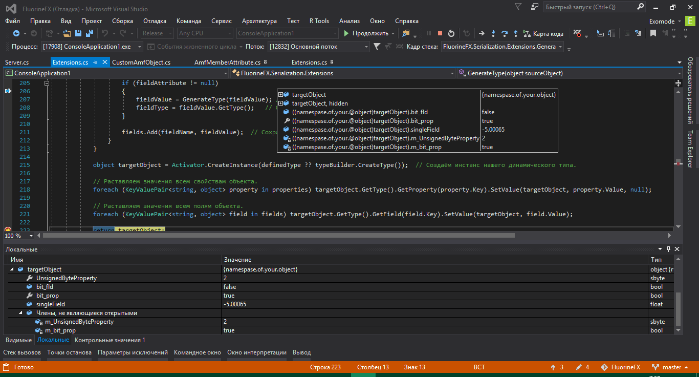
Task: Pin the Extensions.cs tab with pin toggle
Action: click(x=95, y=62)
